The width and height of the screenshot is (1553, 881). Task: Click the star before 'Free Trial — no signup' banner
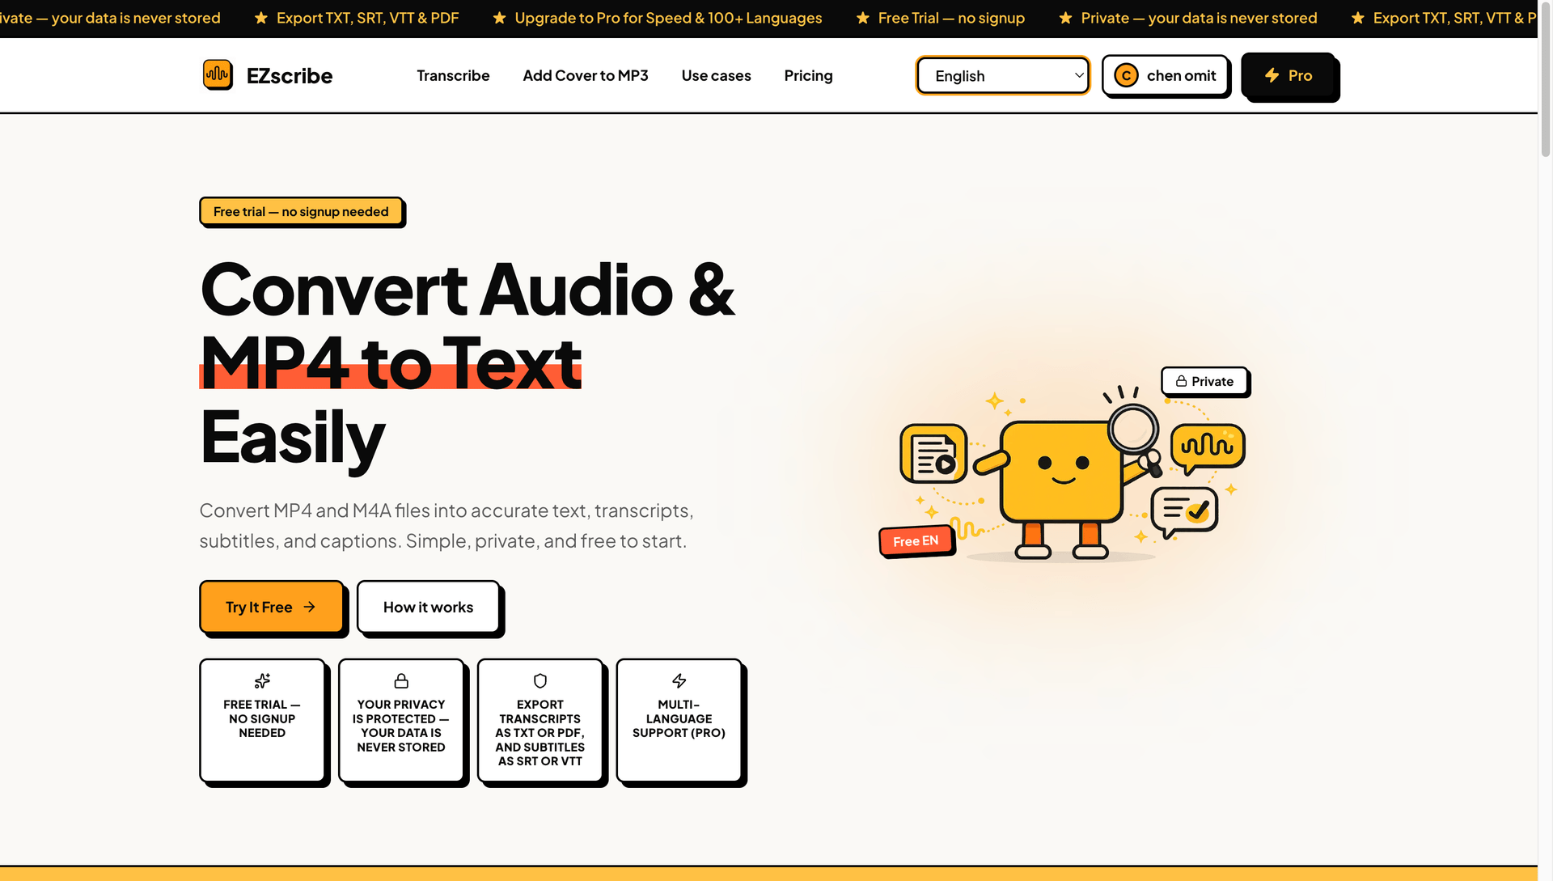(x=863, y=18)
